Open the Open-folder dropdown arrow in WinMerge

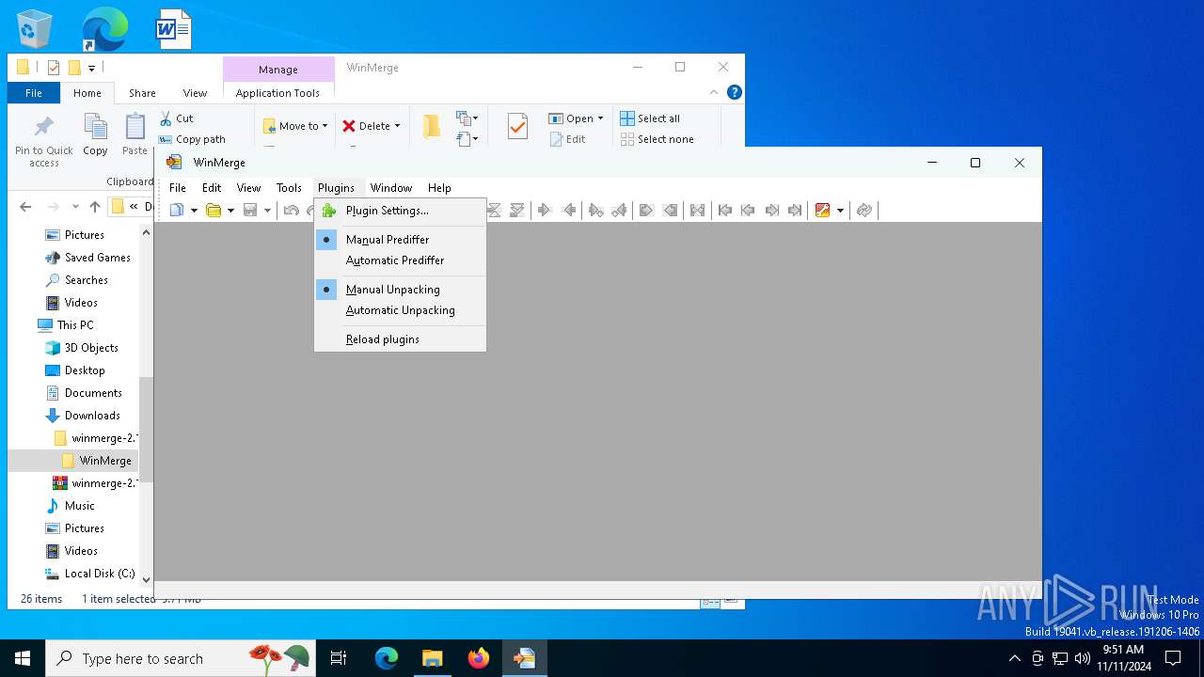230,211
